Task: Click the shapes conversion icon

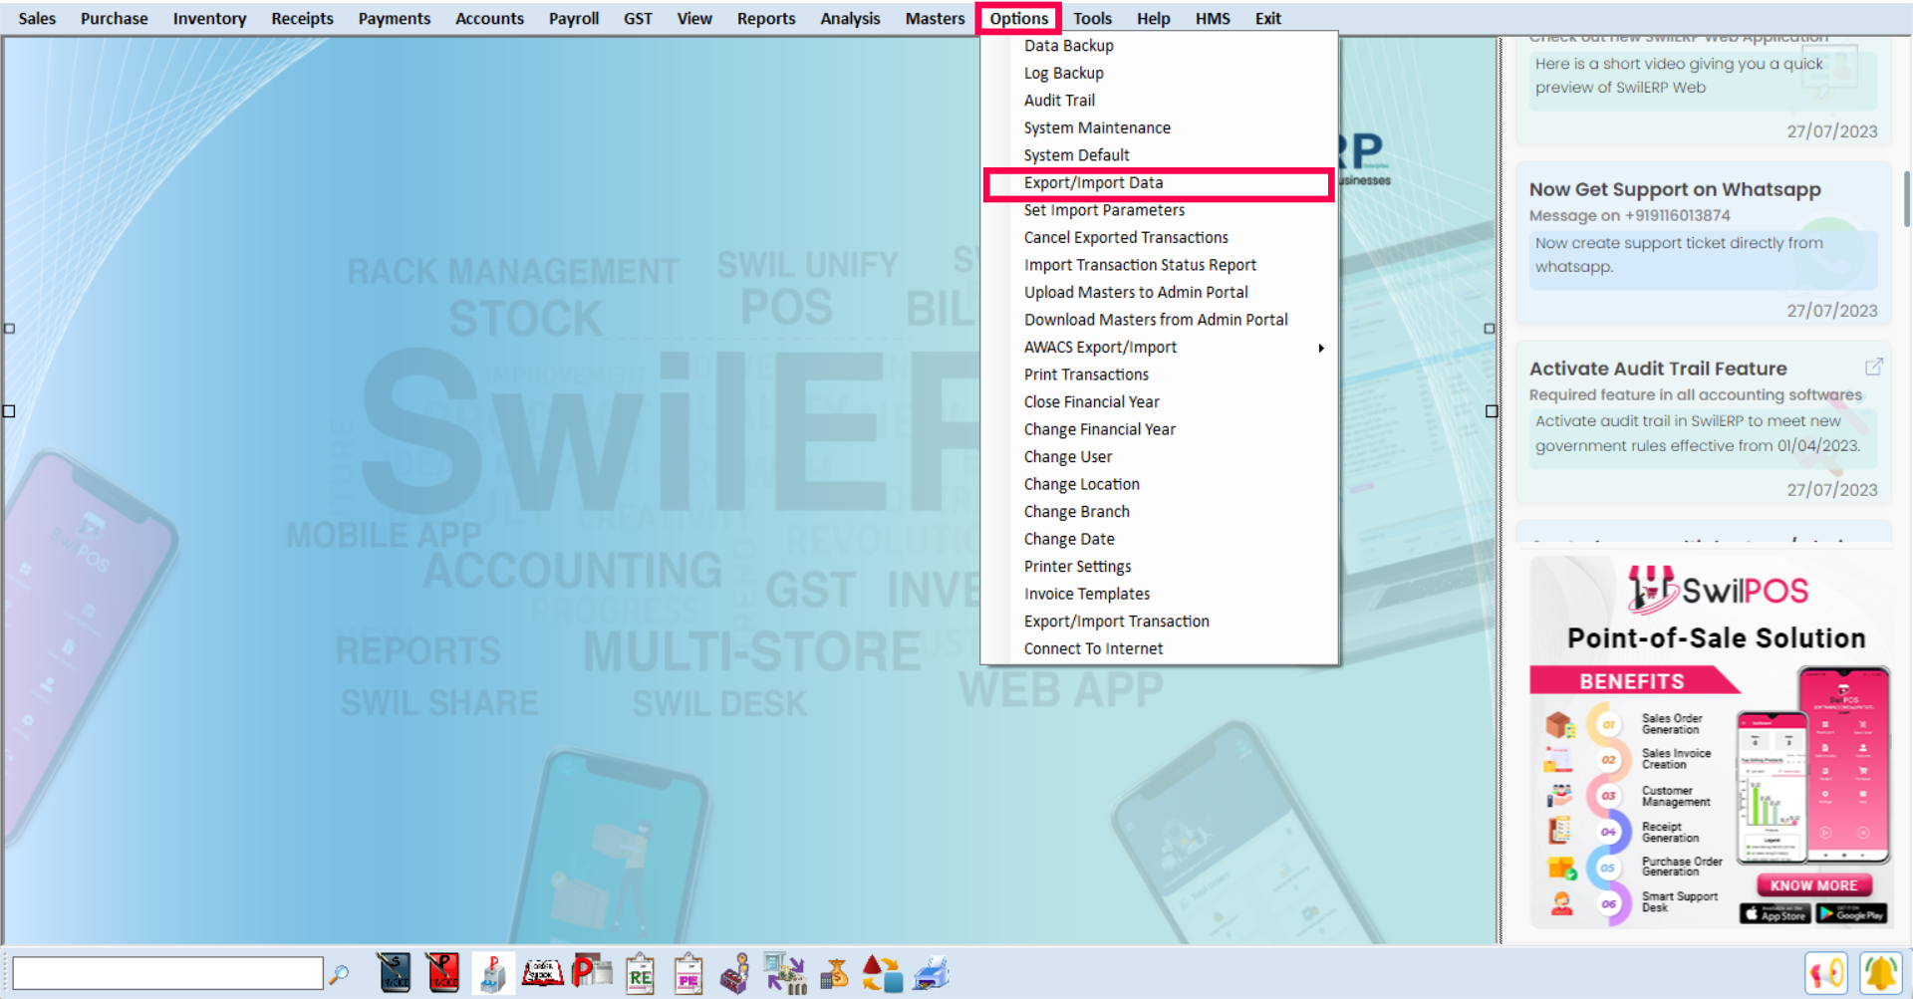Action: click(882, 973)
